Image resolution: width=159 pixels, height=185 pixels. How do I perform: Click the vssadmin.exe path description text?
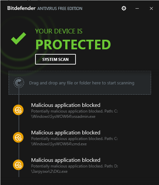75,114
